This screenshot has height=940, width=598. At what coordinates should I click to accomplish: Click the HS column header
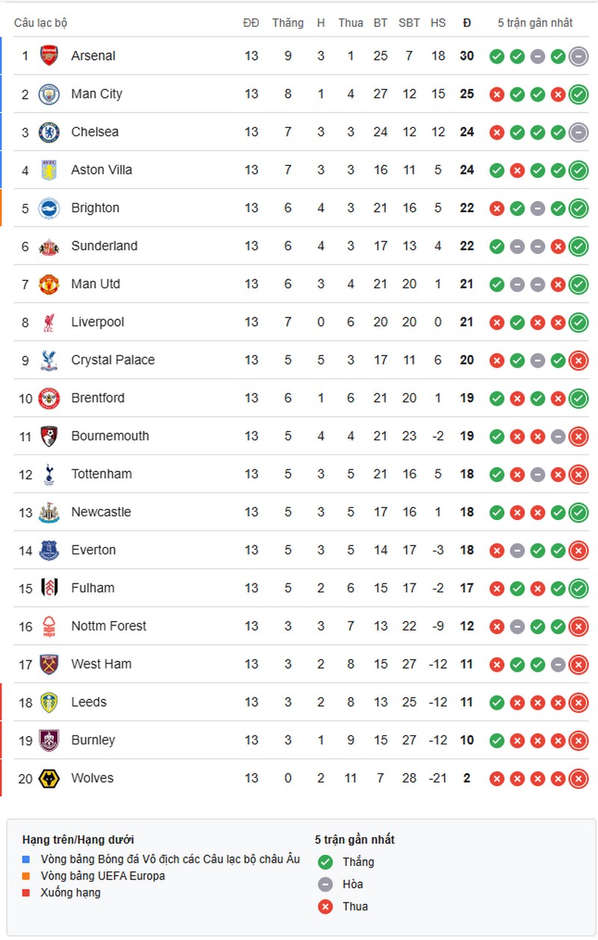pyautogui.click(x=438, y=23)
